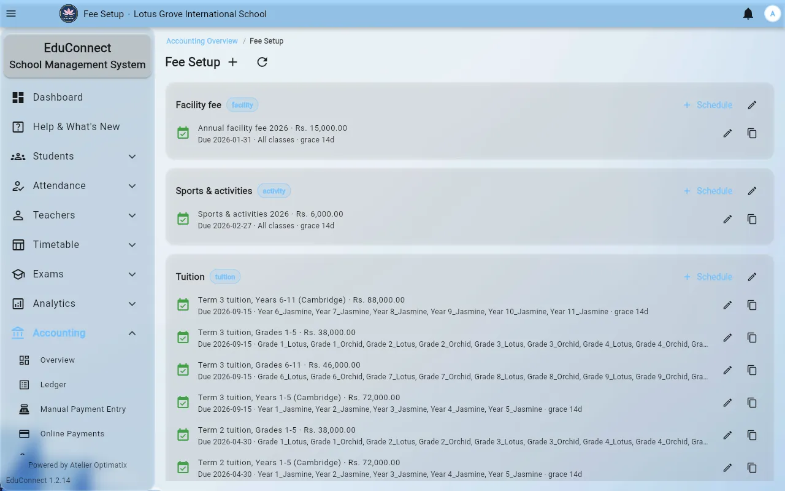Edit the Tuition category
The height and width of the screenshot is (491, 785).
click(752, 277)
